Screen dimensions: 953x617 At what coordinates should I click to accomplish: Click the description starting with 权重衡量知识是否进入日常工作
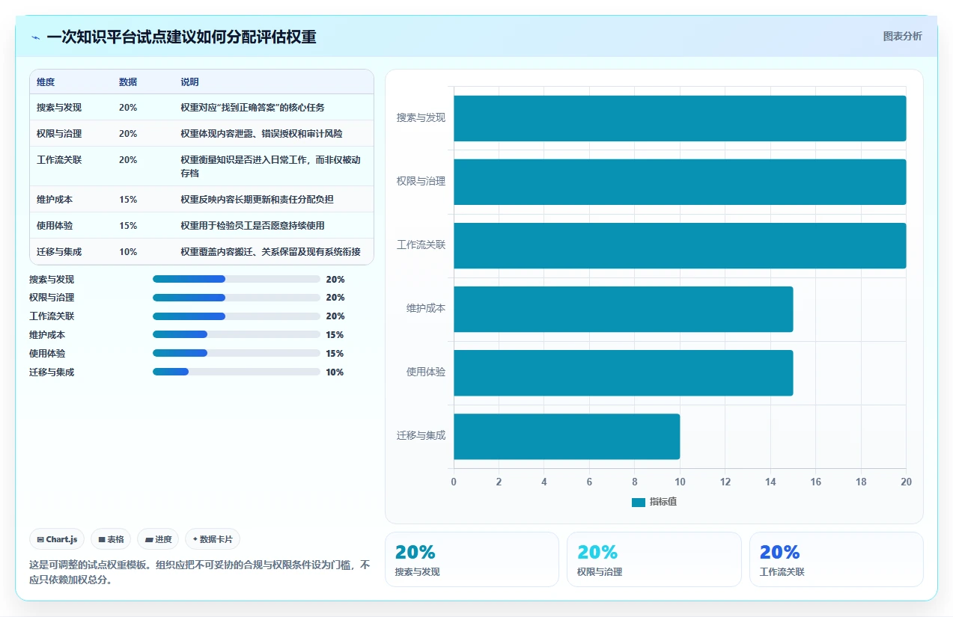click(x=270, y=167)
